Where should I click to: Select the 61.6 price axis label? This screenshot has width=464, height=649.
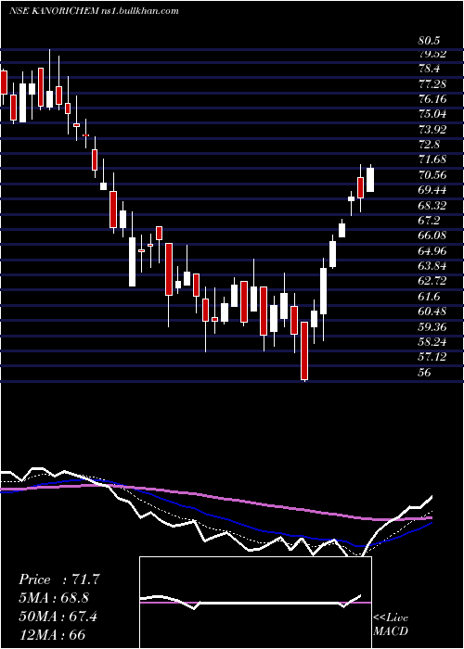pos(429,297)
